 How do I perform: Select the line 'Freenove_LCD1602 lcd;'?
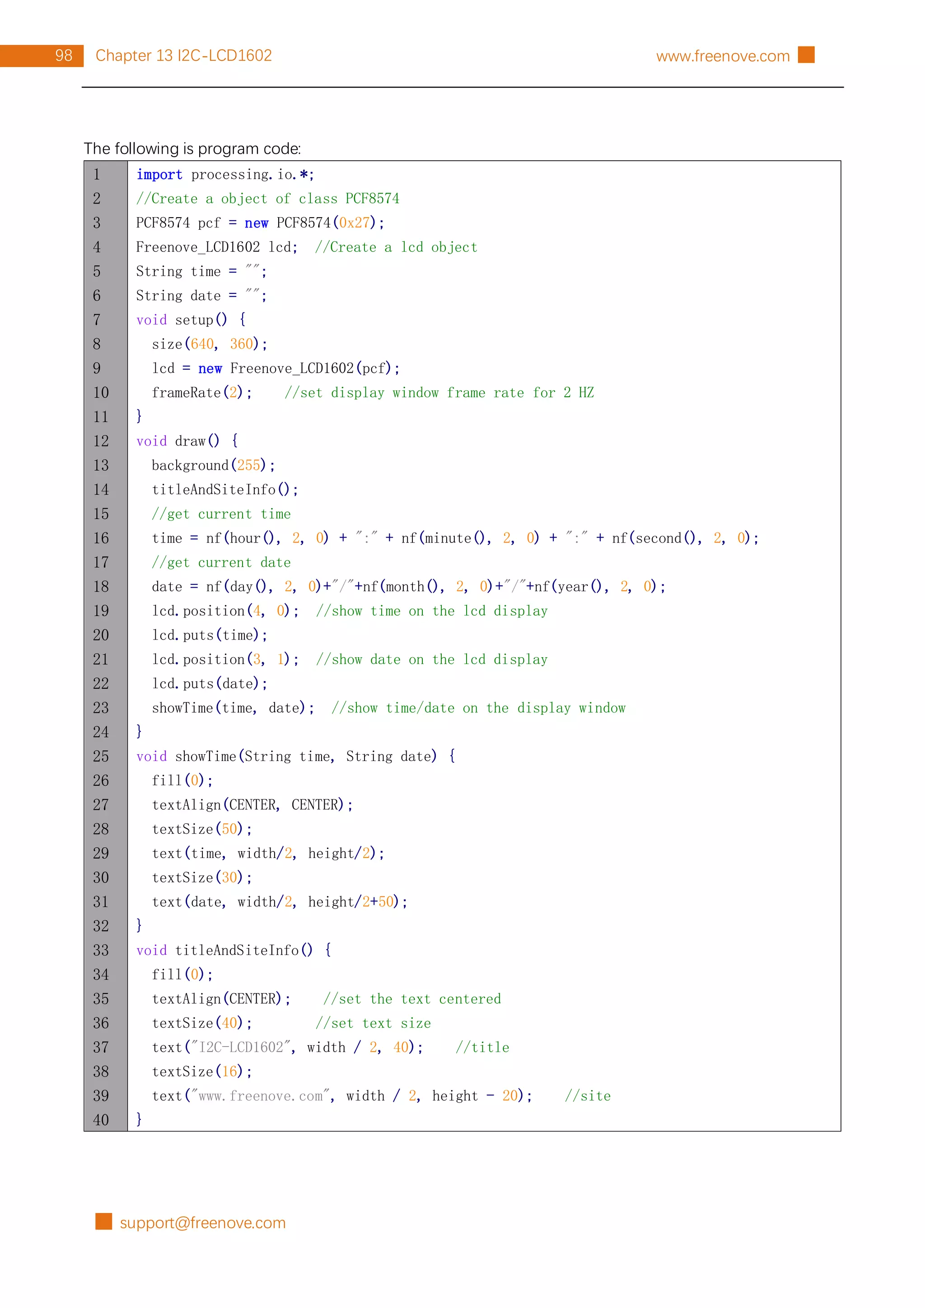(217, 247)
